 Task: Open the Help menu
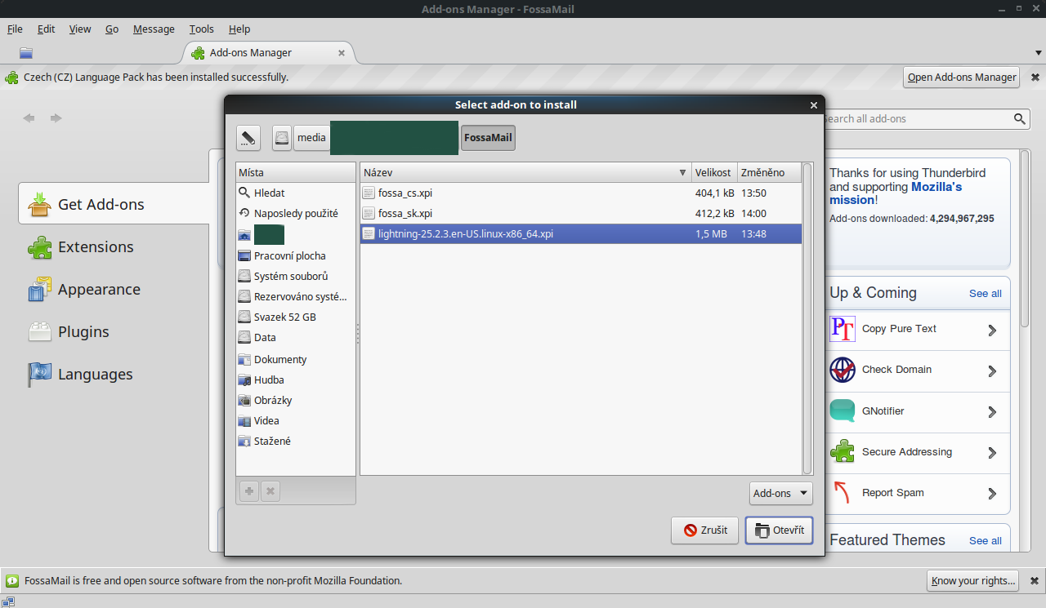click(239, 29)
